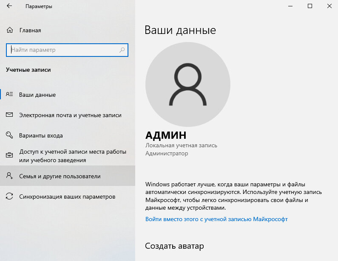Click the briefcase icon for work access
Image resolution: width=338 pixels, height=261 pixels.
(x=9, y=155)
